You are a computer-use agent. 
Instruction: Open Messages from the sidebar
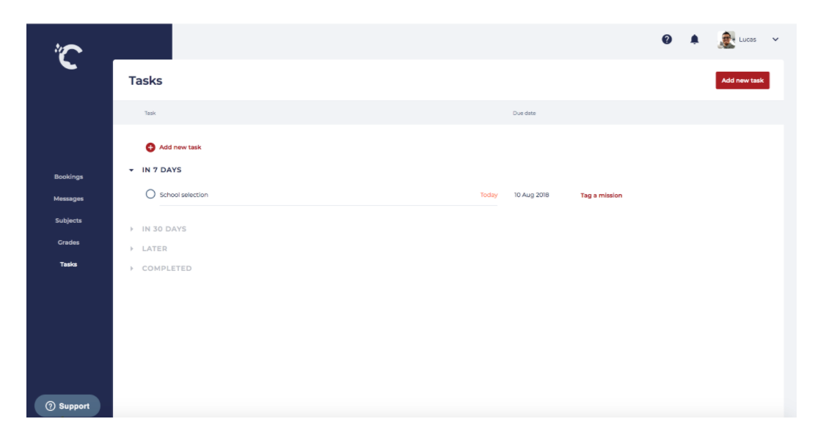pyautogui.click(x=68, y=198)
